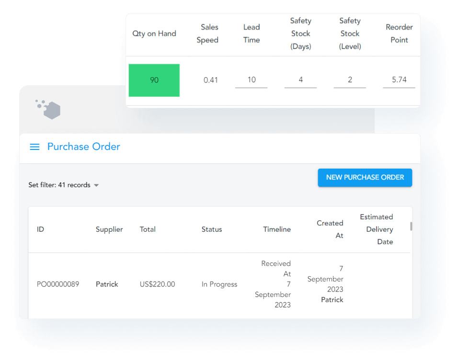Image resolution: width=459 pixels, height=363 pixels.
Task: Sort by the ID column header
Action: click(40, 229)
